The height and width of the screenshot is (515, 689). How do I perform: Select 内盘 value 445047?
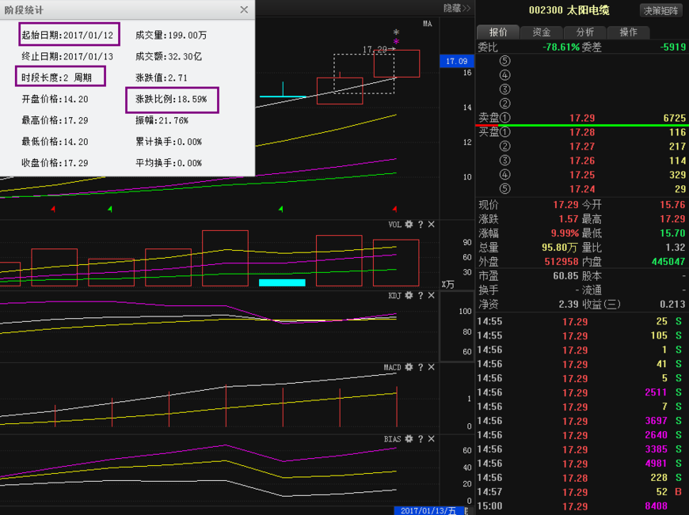tap(668, 262)
